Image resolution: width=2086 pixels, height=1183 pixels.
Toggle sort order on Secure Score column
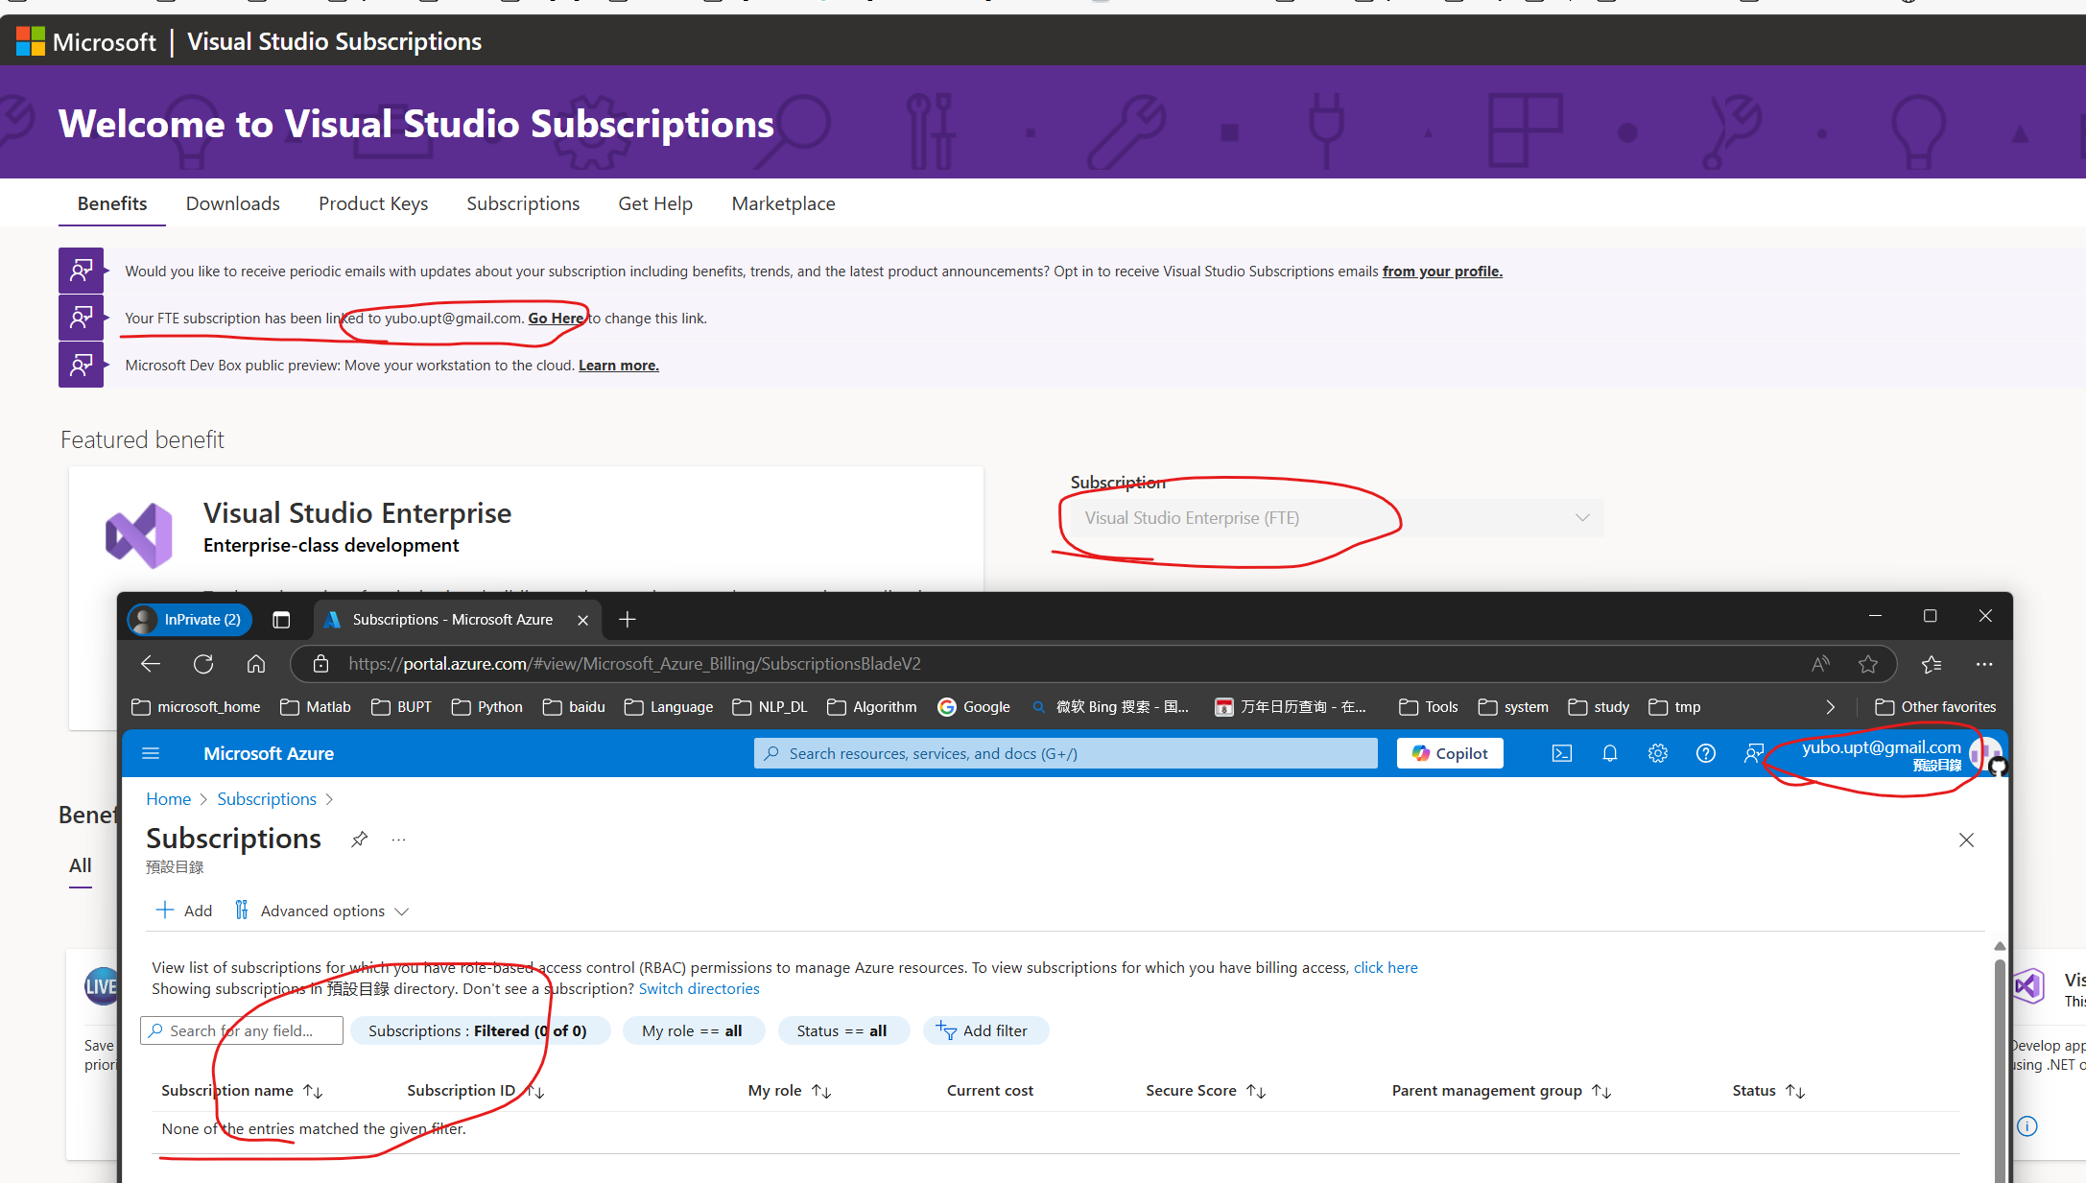coord(1255,1090)
